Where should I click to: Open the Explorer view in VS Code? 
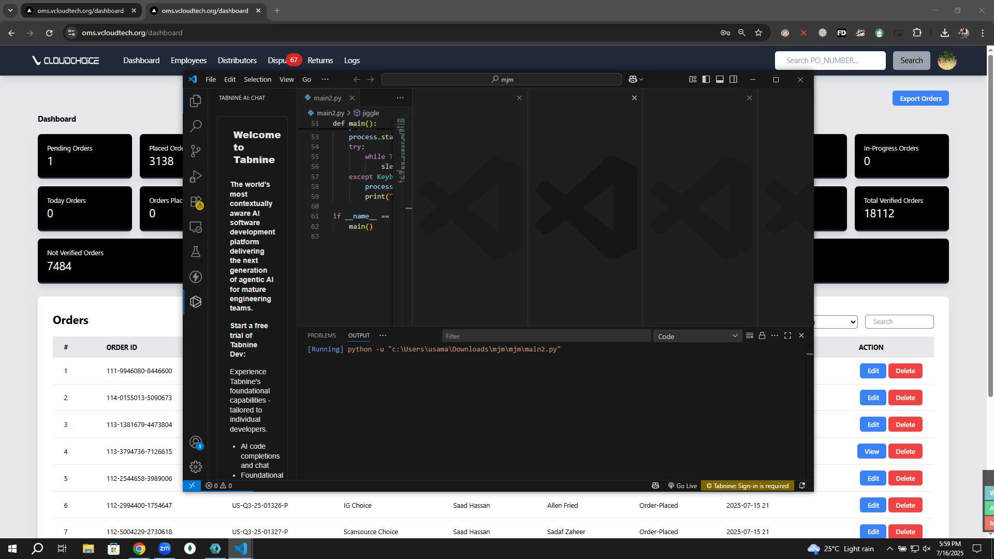point(196,101)
